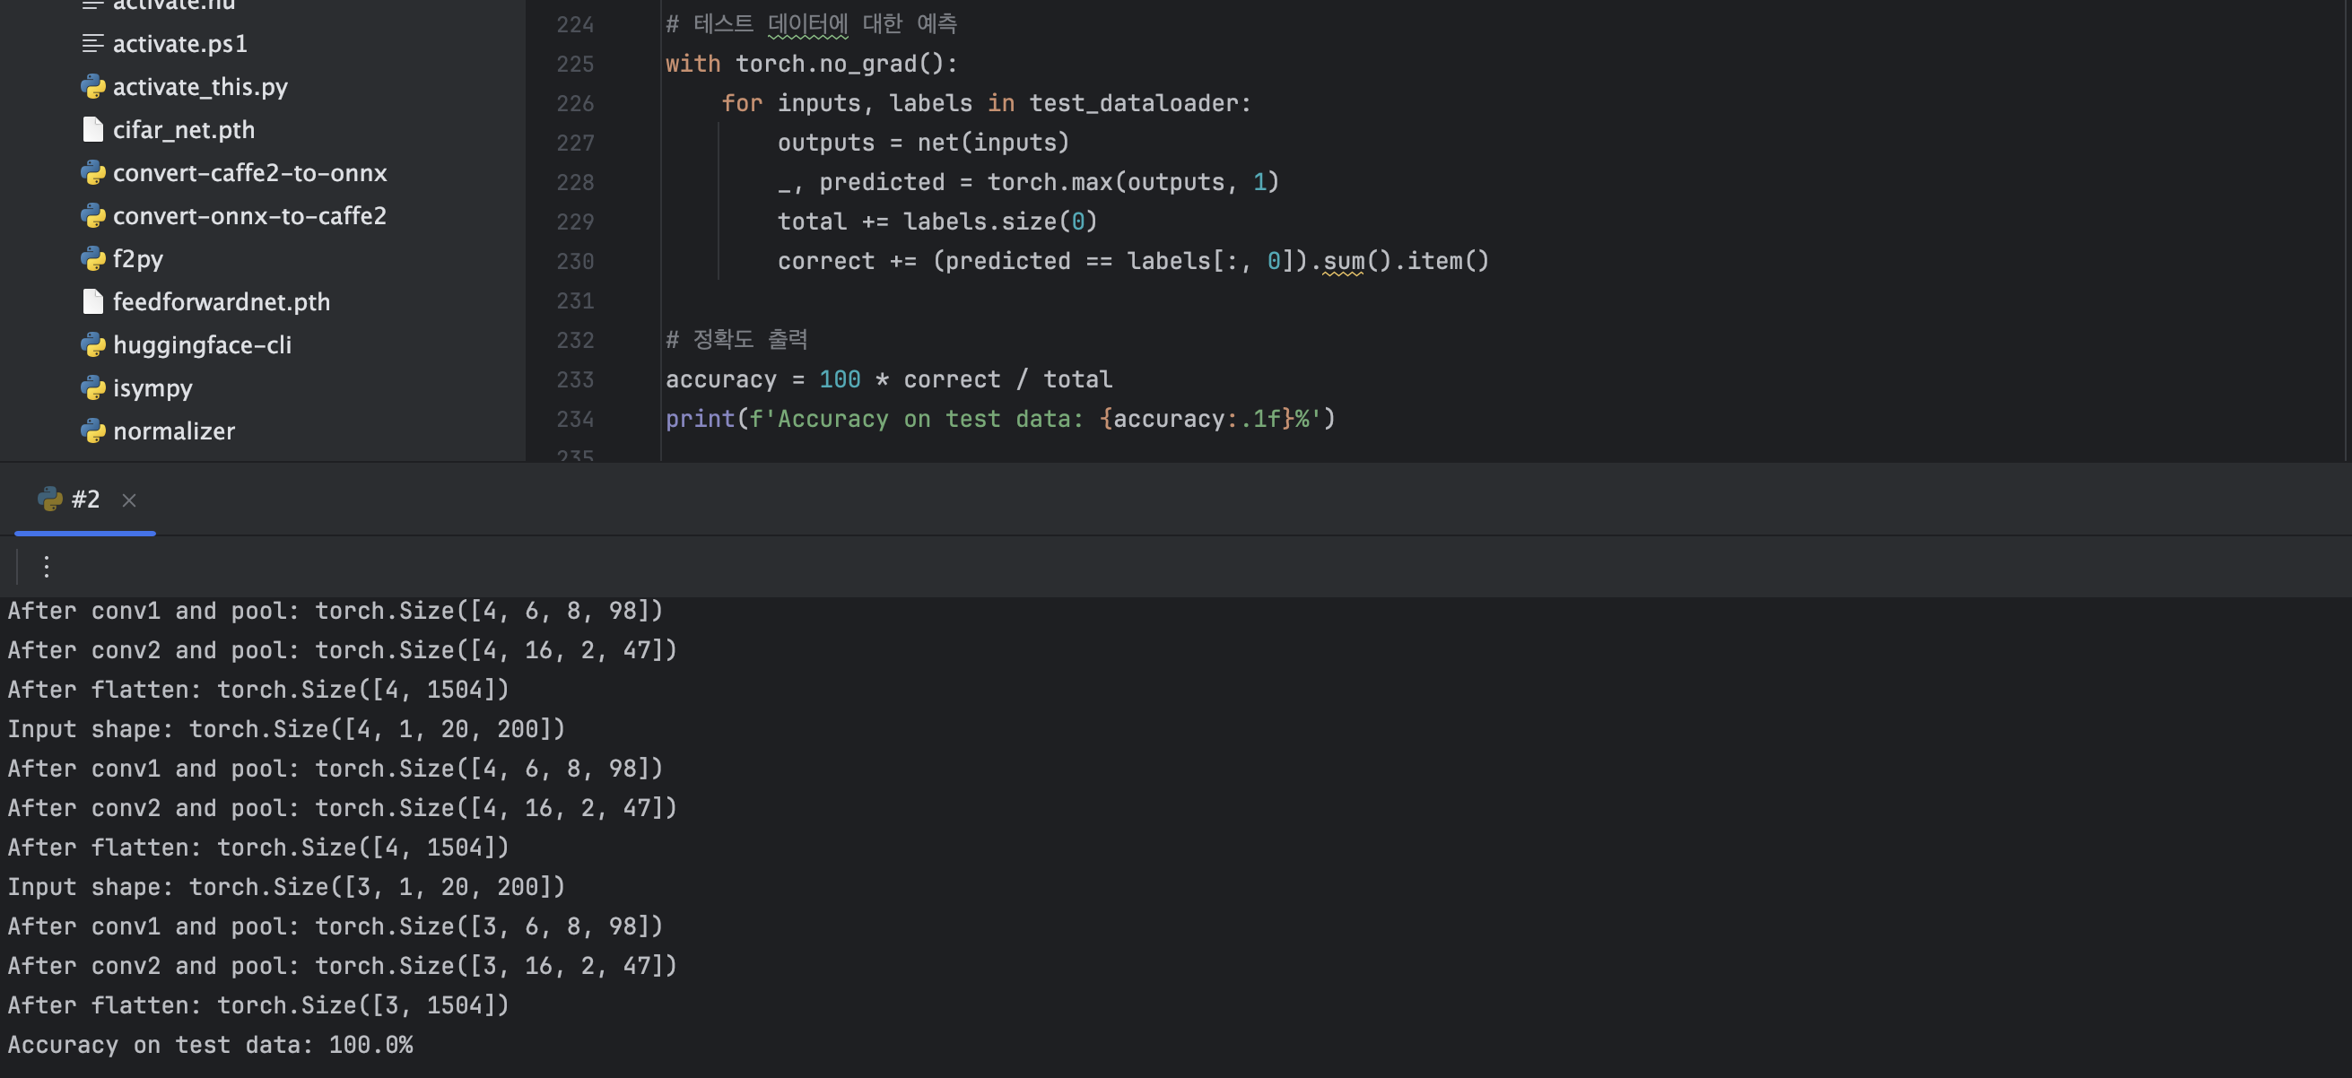Click Python icon next to f2py
2352x1078 pixels.
(x=92, y=259)
